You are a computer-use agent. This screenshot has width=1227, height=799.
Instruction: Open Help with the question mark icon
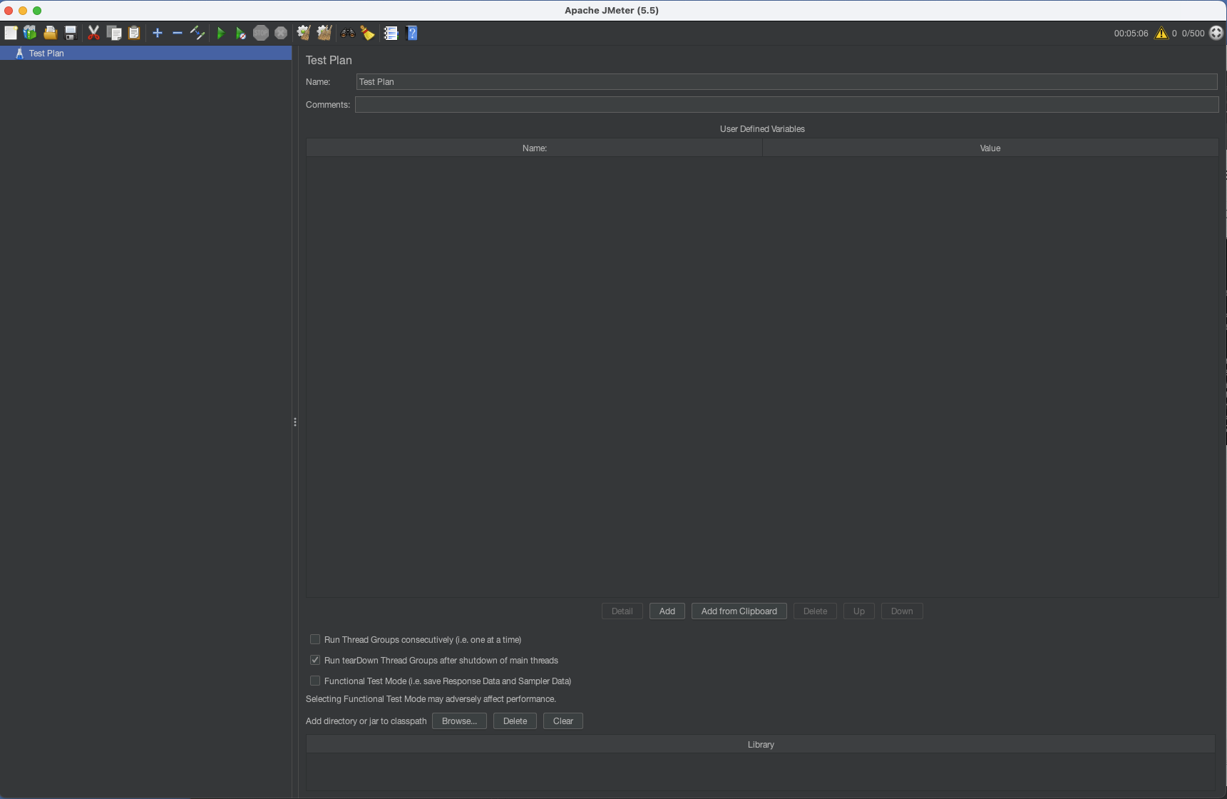[x=412, y=33]
